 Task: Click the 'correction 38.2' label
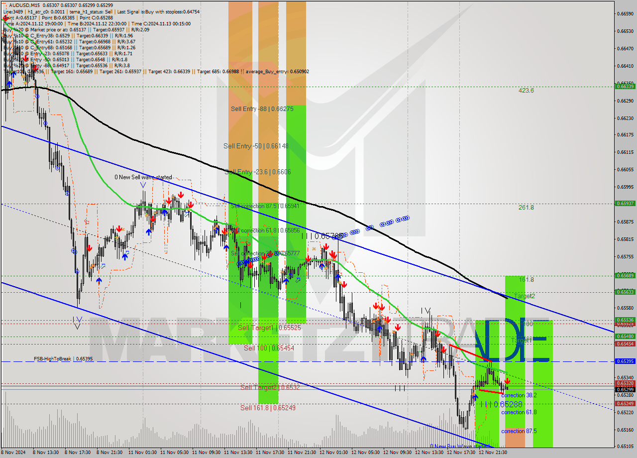519,395
